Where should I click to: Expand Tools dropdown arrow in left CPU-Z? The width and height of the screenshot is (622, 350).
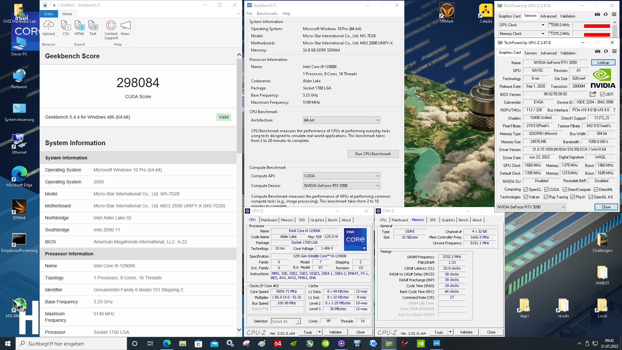coord(319,332)
